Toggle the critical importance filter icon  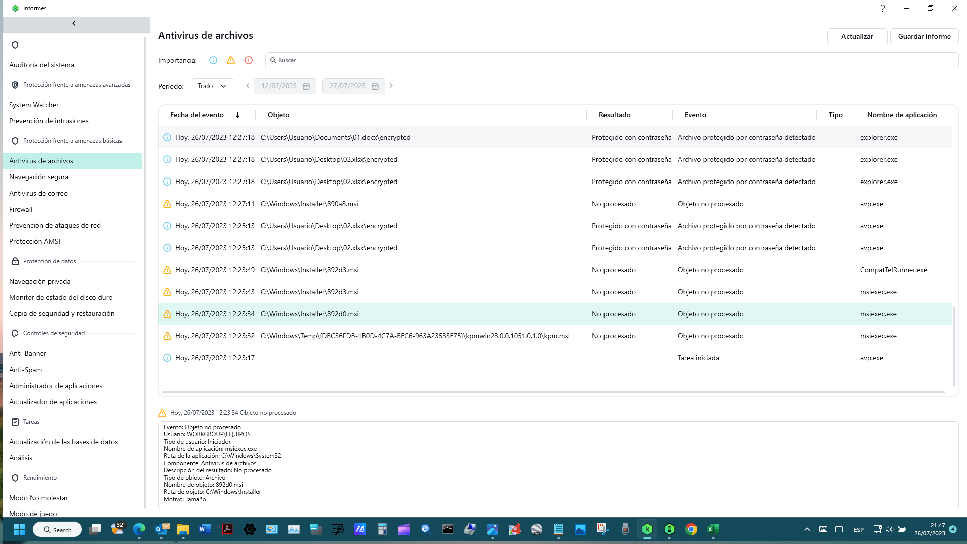(x=249, y=60)
